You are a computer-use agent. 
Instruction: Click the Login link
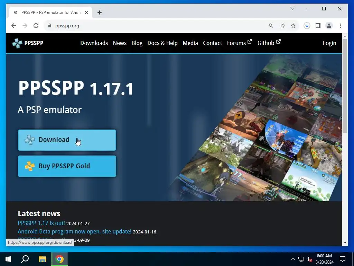pos(329,43)
